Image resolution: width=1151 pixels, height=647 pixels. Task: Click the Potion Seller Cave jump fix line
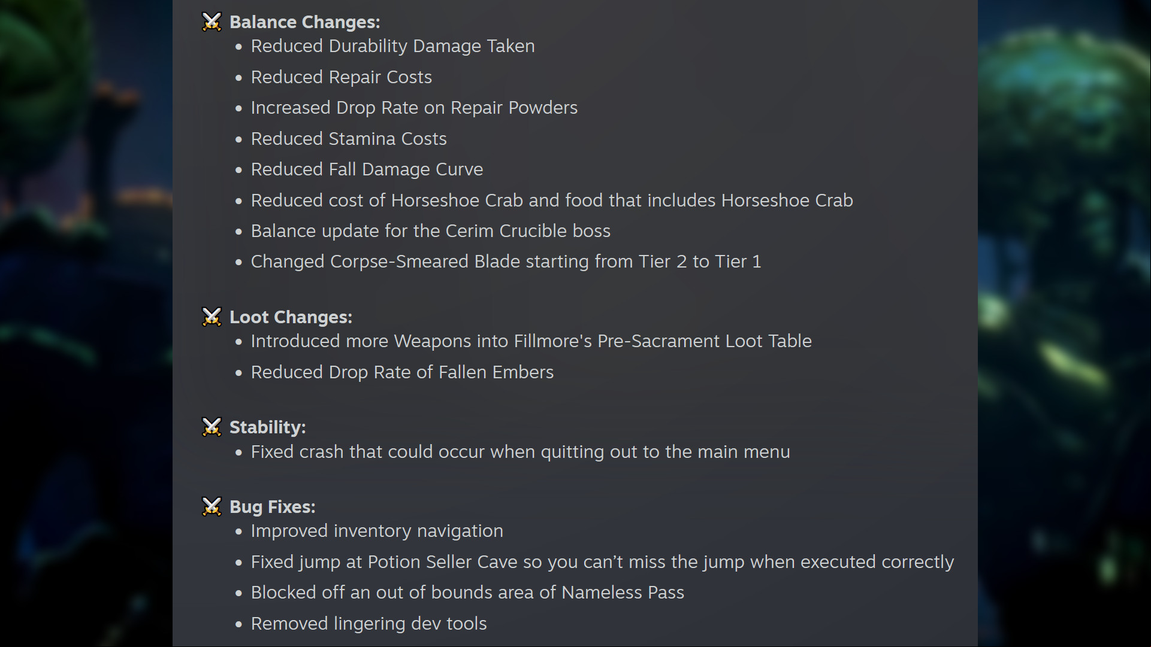[x=602, y=562]
